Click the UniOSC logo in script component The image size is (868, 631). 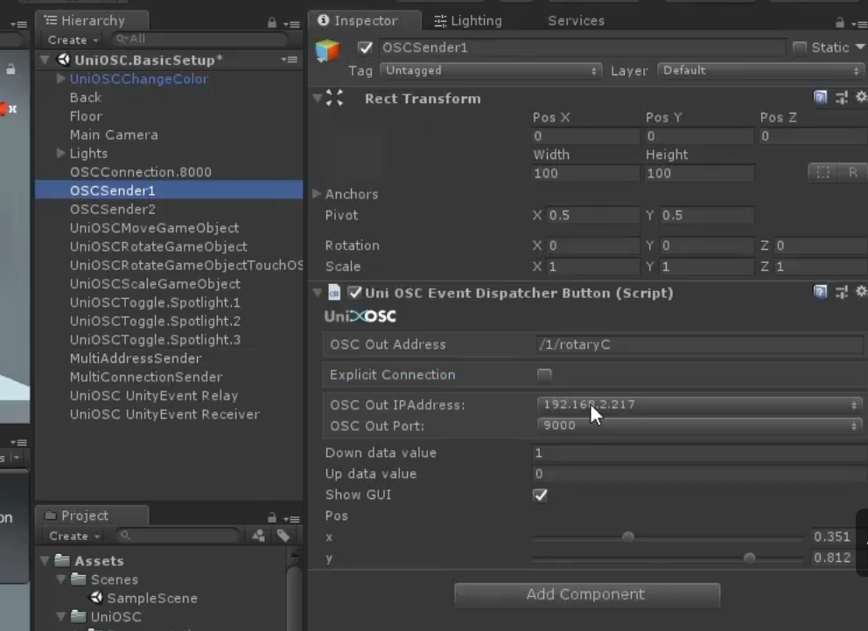click(360, 316)
